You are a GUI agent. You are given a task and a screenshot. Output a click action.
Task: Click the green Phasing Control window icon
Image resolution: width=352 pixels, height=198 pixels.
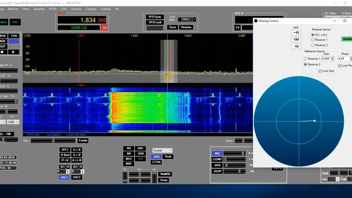click(256, 21)
